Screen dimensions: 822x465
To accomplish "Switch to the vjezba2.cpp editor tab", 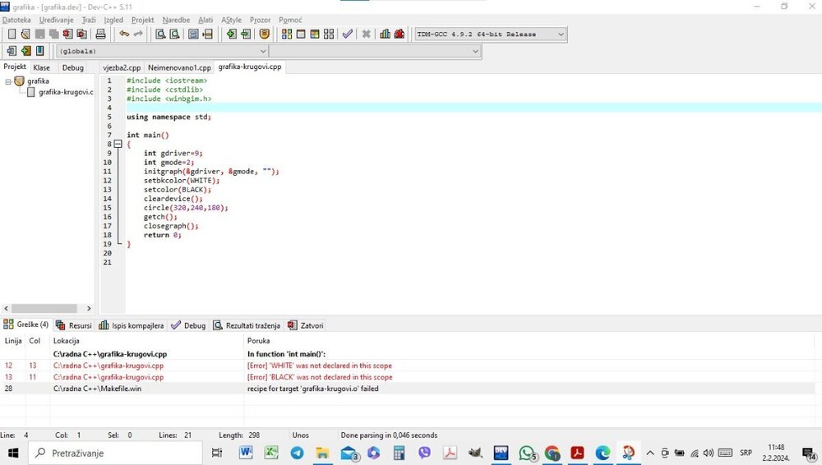I will pos(122,67).
